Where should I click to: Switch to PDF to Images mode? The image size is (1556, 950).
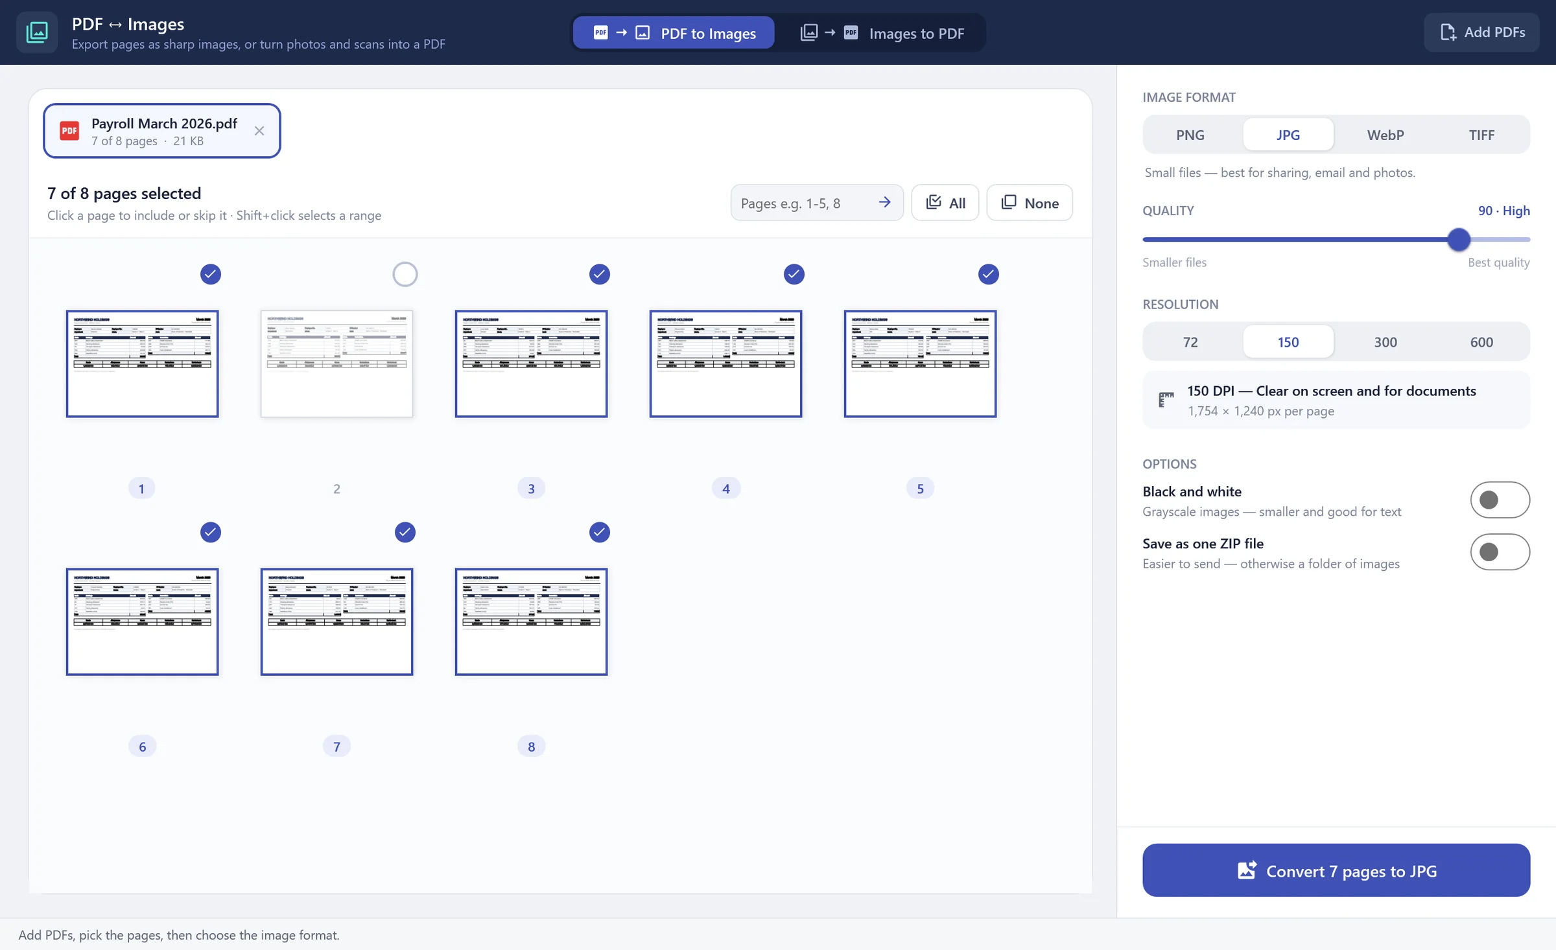[674, 33]
